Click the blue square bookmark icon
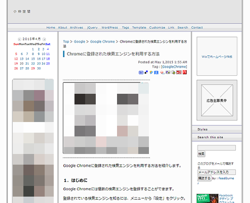This screenshot has width=250, height=203. (x=156, y=72)
